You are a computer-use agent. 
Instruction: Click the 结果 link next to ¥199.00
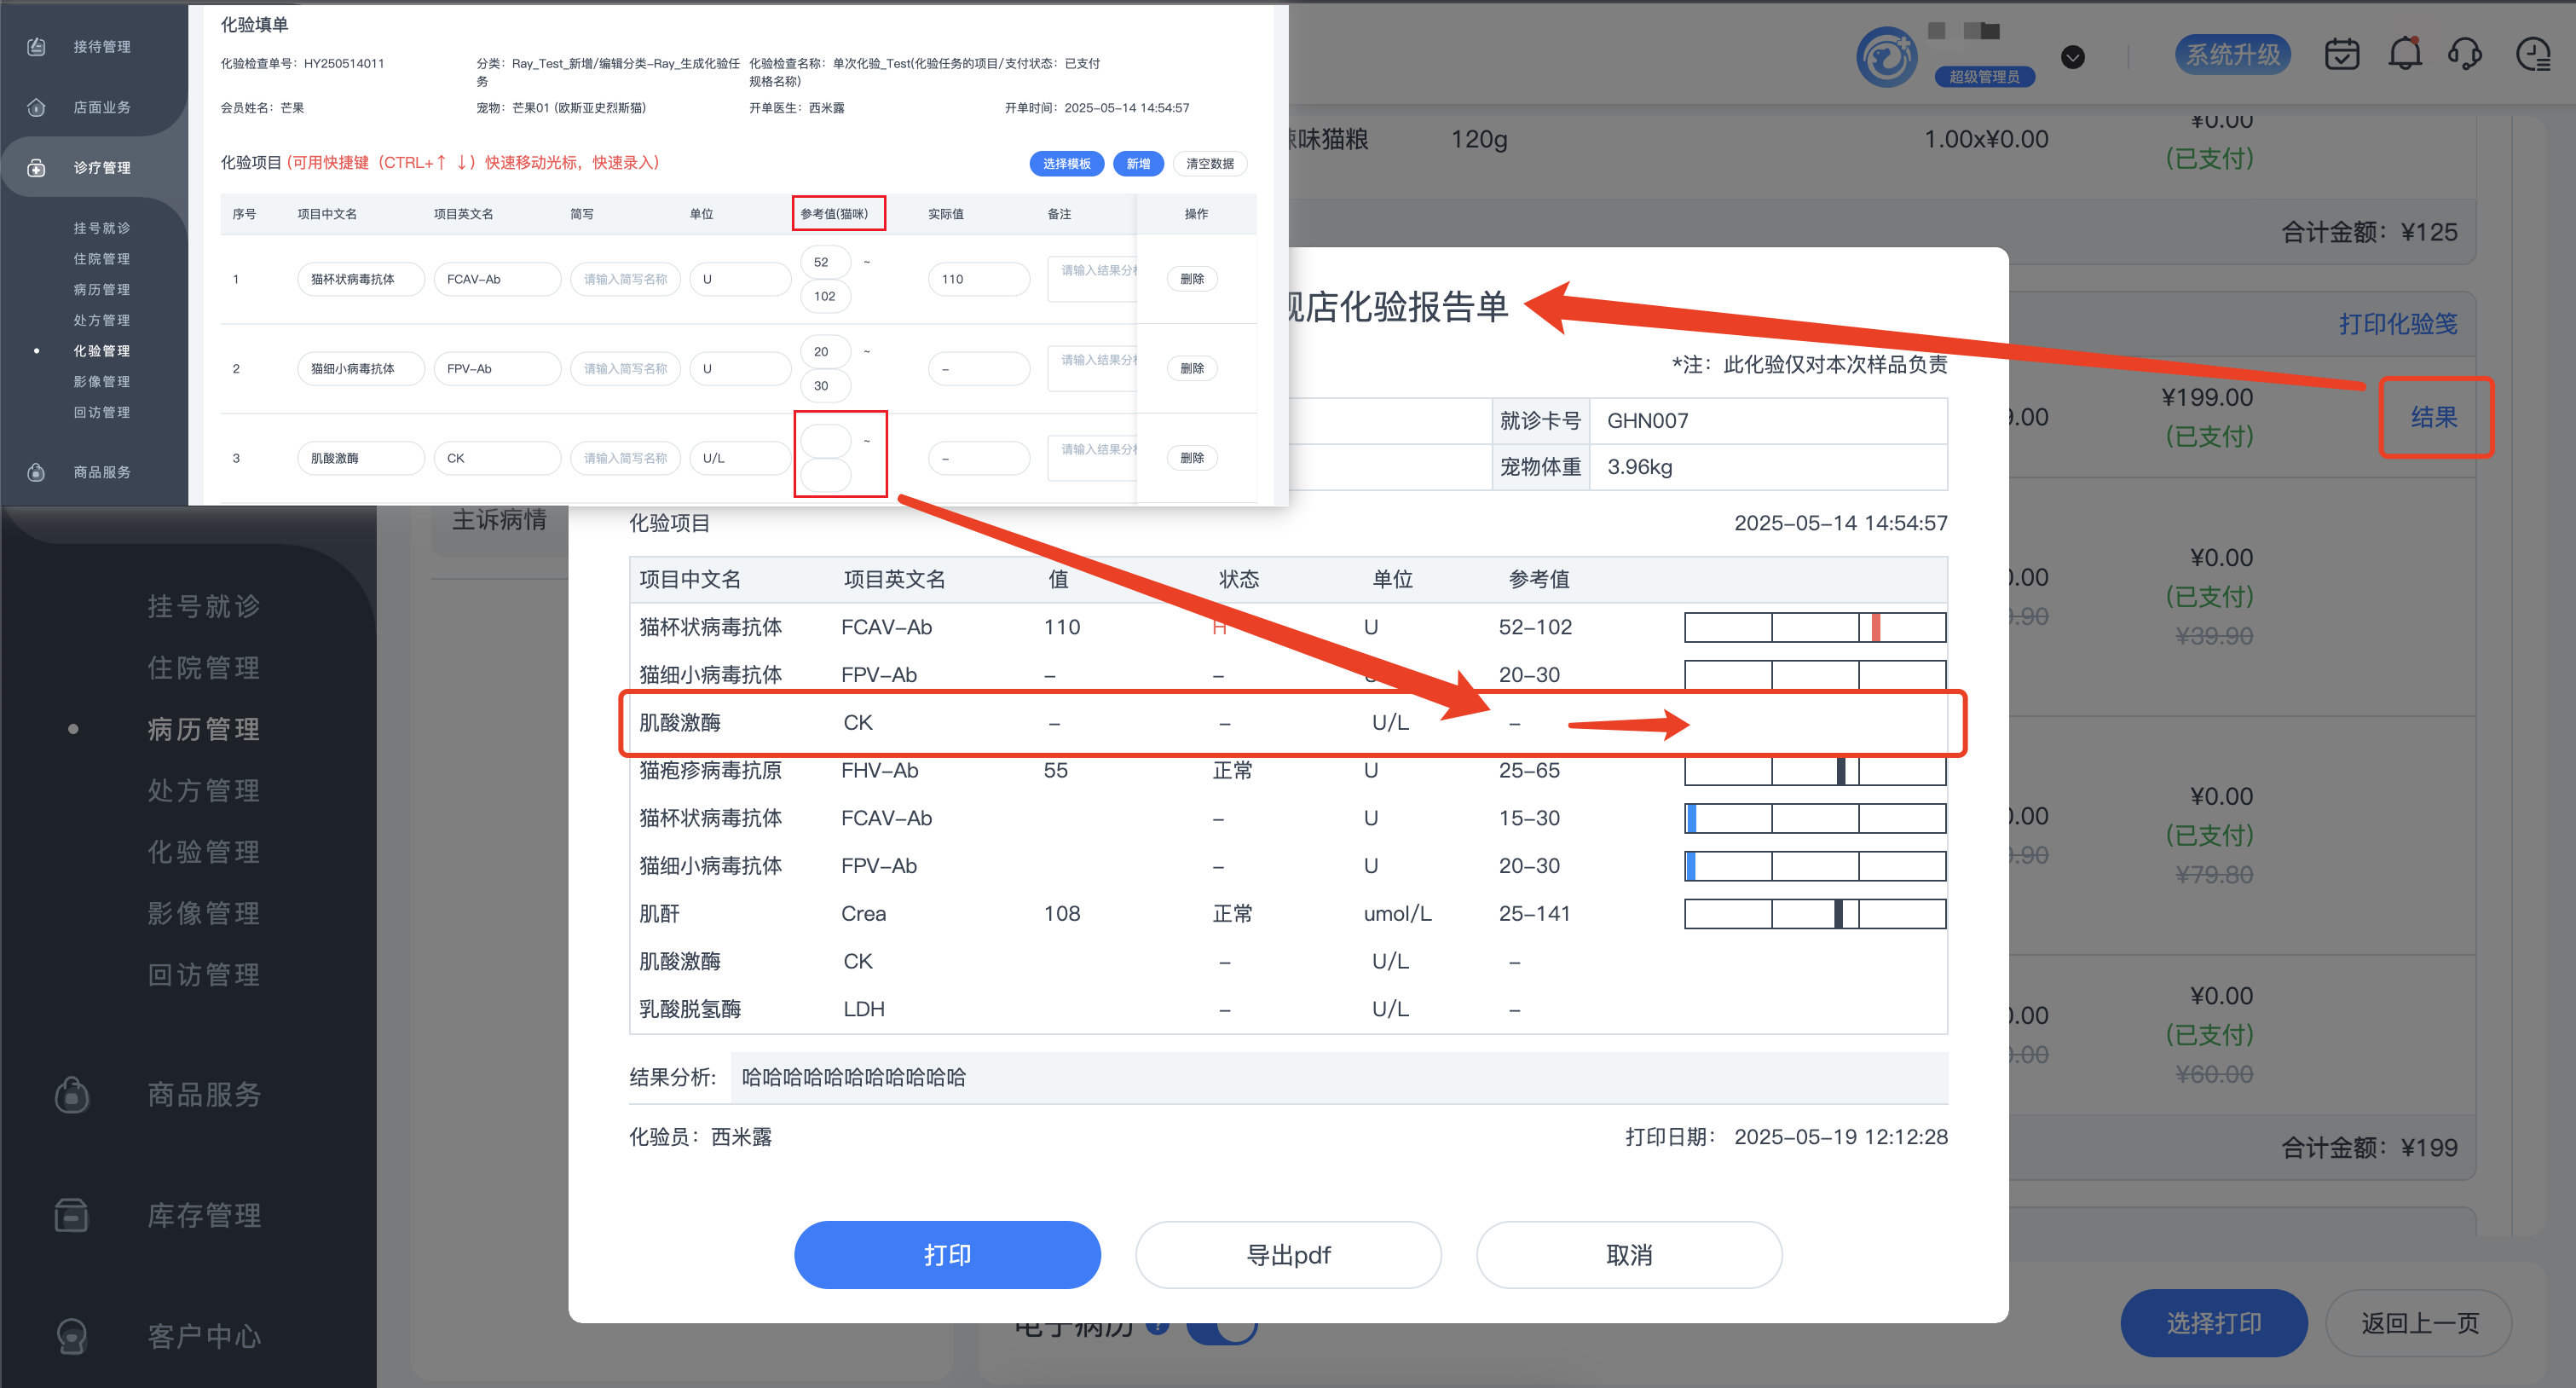point(2434,418)
